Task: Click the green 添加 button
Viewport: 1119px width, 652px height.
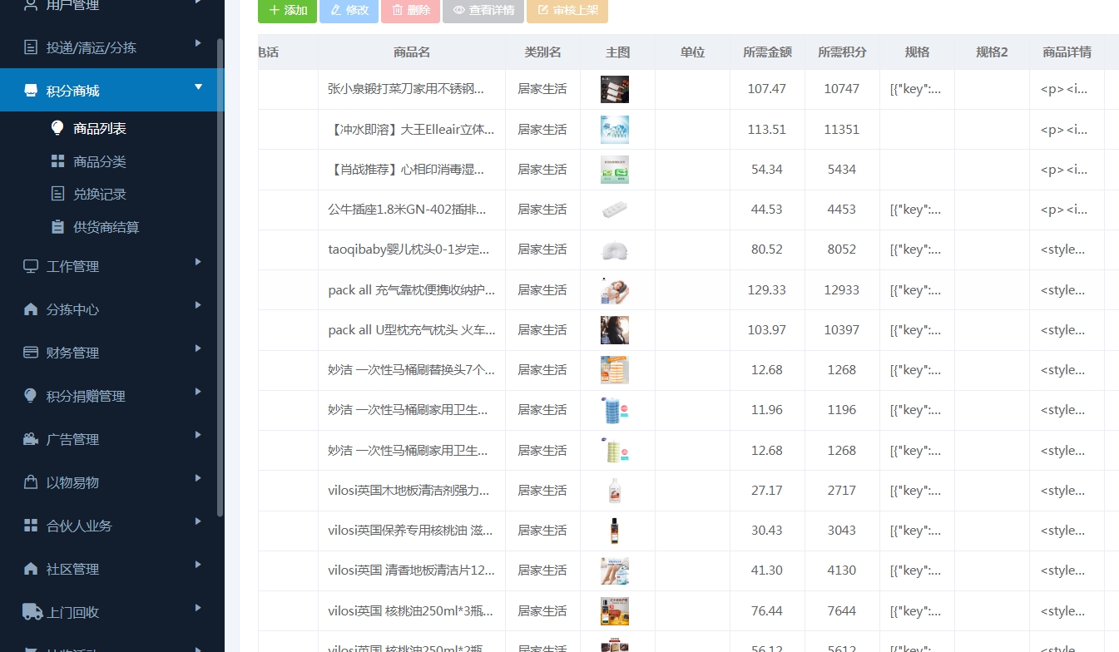Action: 287,10
